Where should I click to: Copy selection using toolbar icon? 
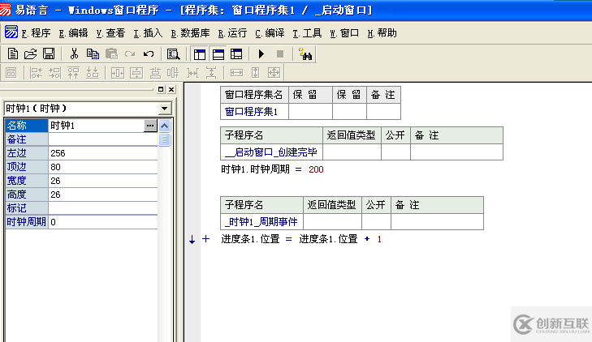click(93, 53)
